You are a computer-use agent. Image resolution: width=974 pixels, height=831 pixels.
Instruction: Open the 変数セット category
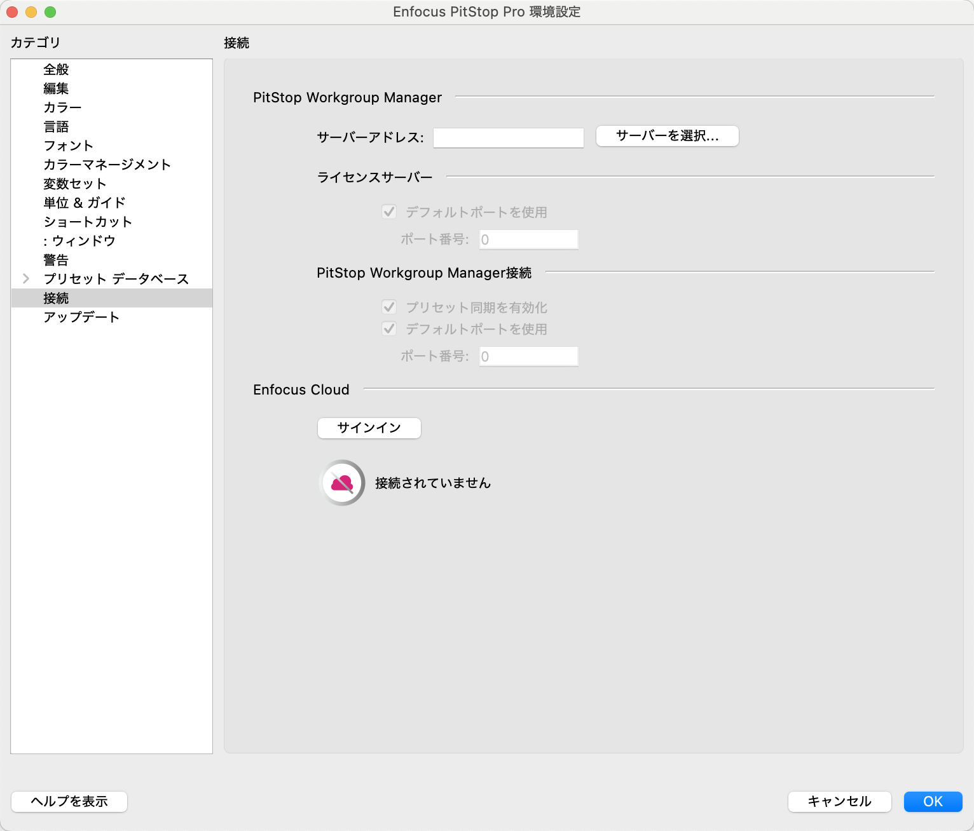point(112,184)
